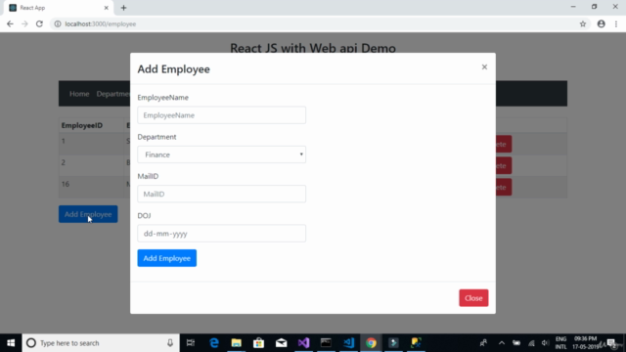626x352 pixels.
Task: Go back using browser back arrow
Action: click(x=10, y=23)
